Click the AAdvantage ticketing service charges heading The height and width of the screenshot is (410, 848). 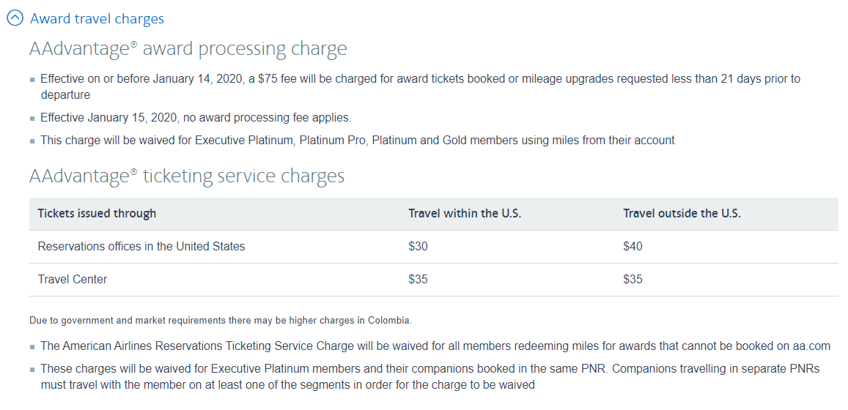(186, 176)
